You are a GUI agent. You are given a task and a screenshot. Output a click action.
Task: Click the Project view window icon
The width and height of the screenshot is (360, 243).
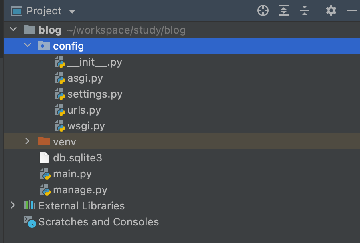click(17, 11)
